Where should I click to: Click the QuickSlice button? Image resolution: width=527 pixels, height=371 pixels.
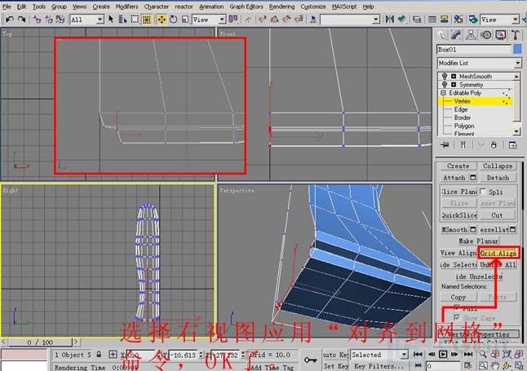point(459,215)
